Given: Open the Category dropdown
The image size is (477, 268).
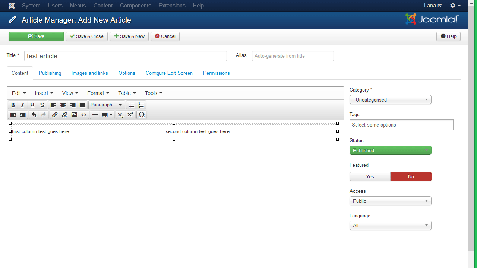Looking at the screenshot, I should tap(390, 99).
